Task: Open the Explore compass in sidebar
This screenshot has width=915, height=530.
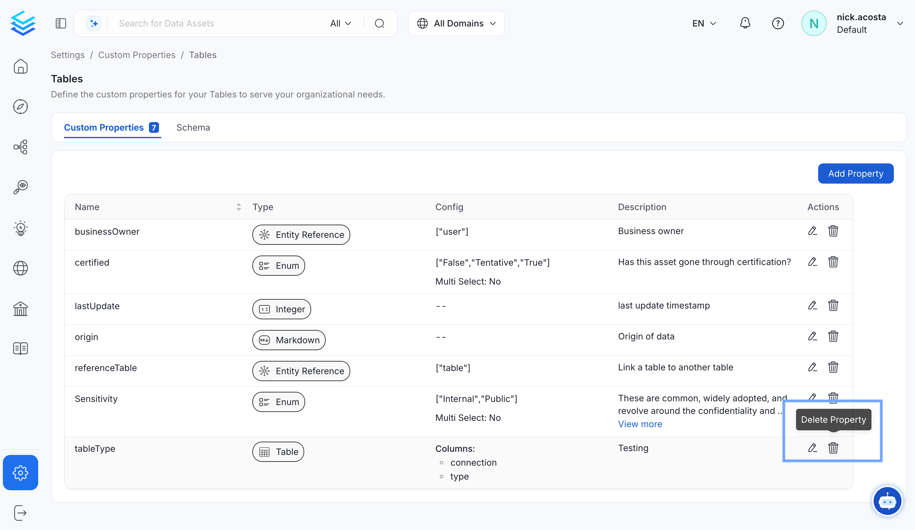Action: (x=20, y=106)
